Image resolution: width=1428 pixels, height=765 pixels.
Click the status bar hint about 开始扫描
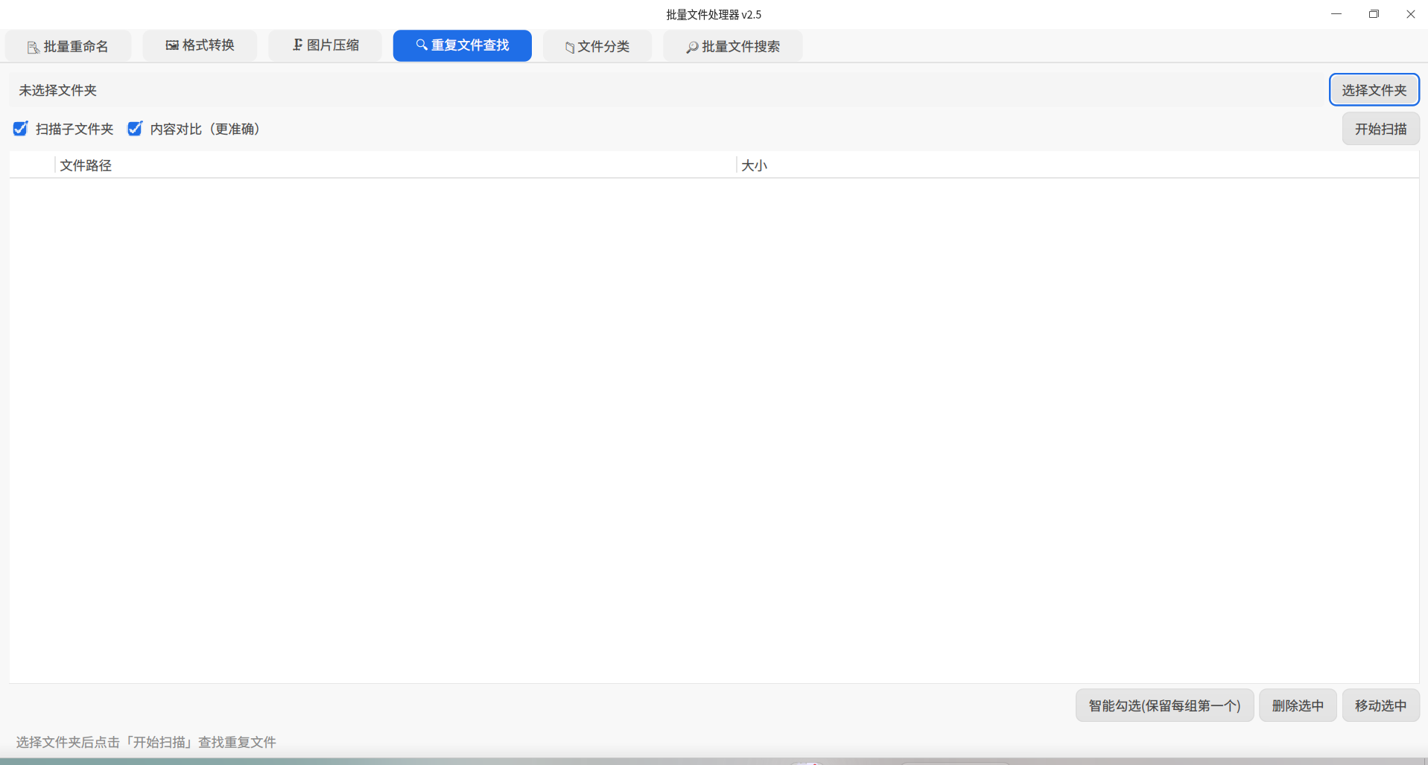pos(146,742)
